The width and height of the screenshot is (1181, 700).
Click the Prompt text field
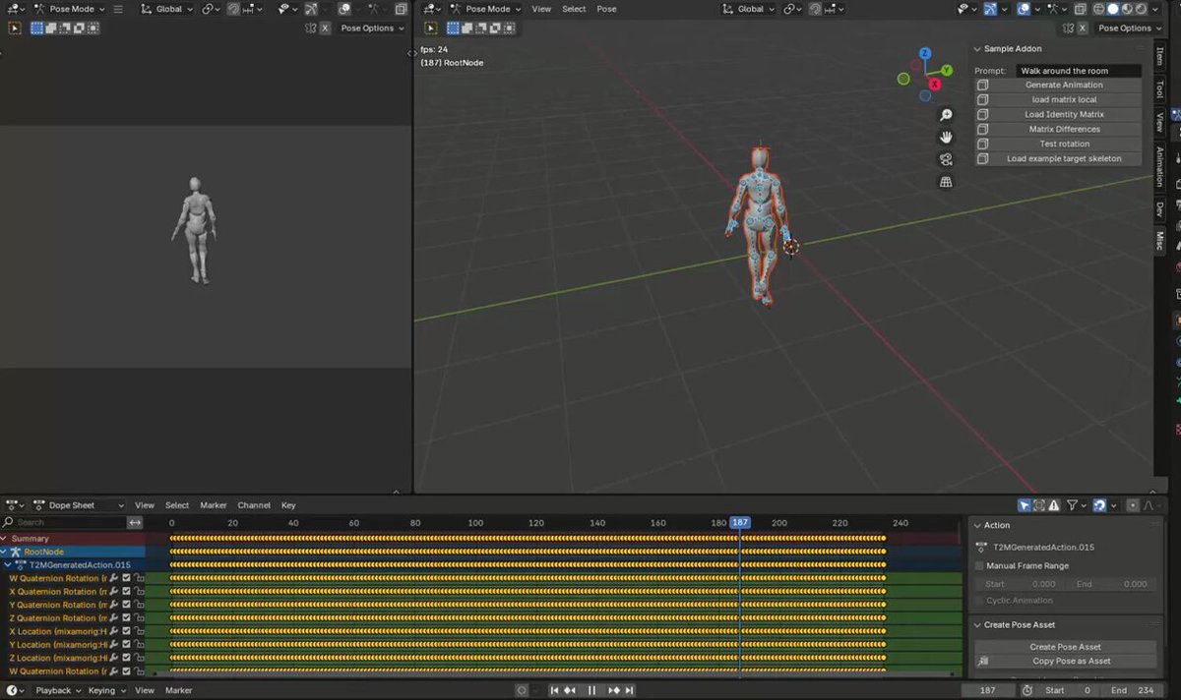[1079, 71]
